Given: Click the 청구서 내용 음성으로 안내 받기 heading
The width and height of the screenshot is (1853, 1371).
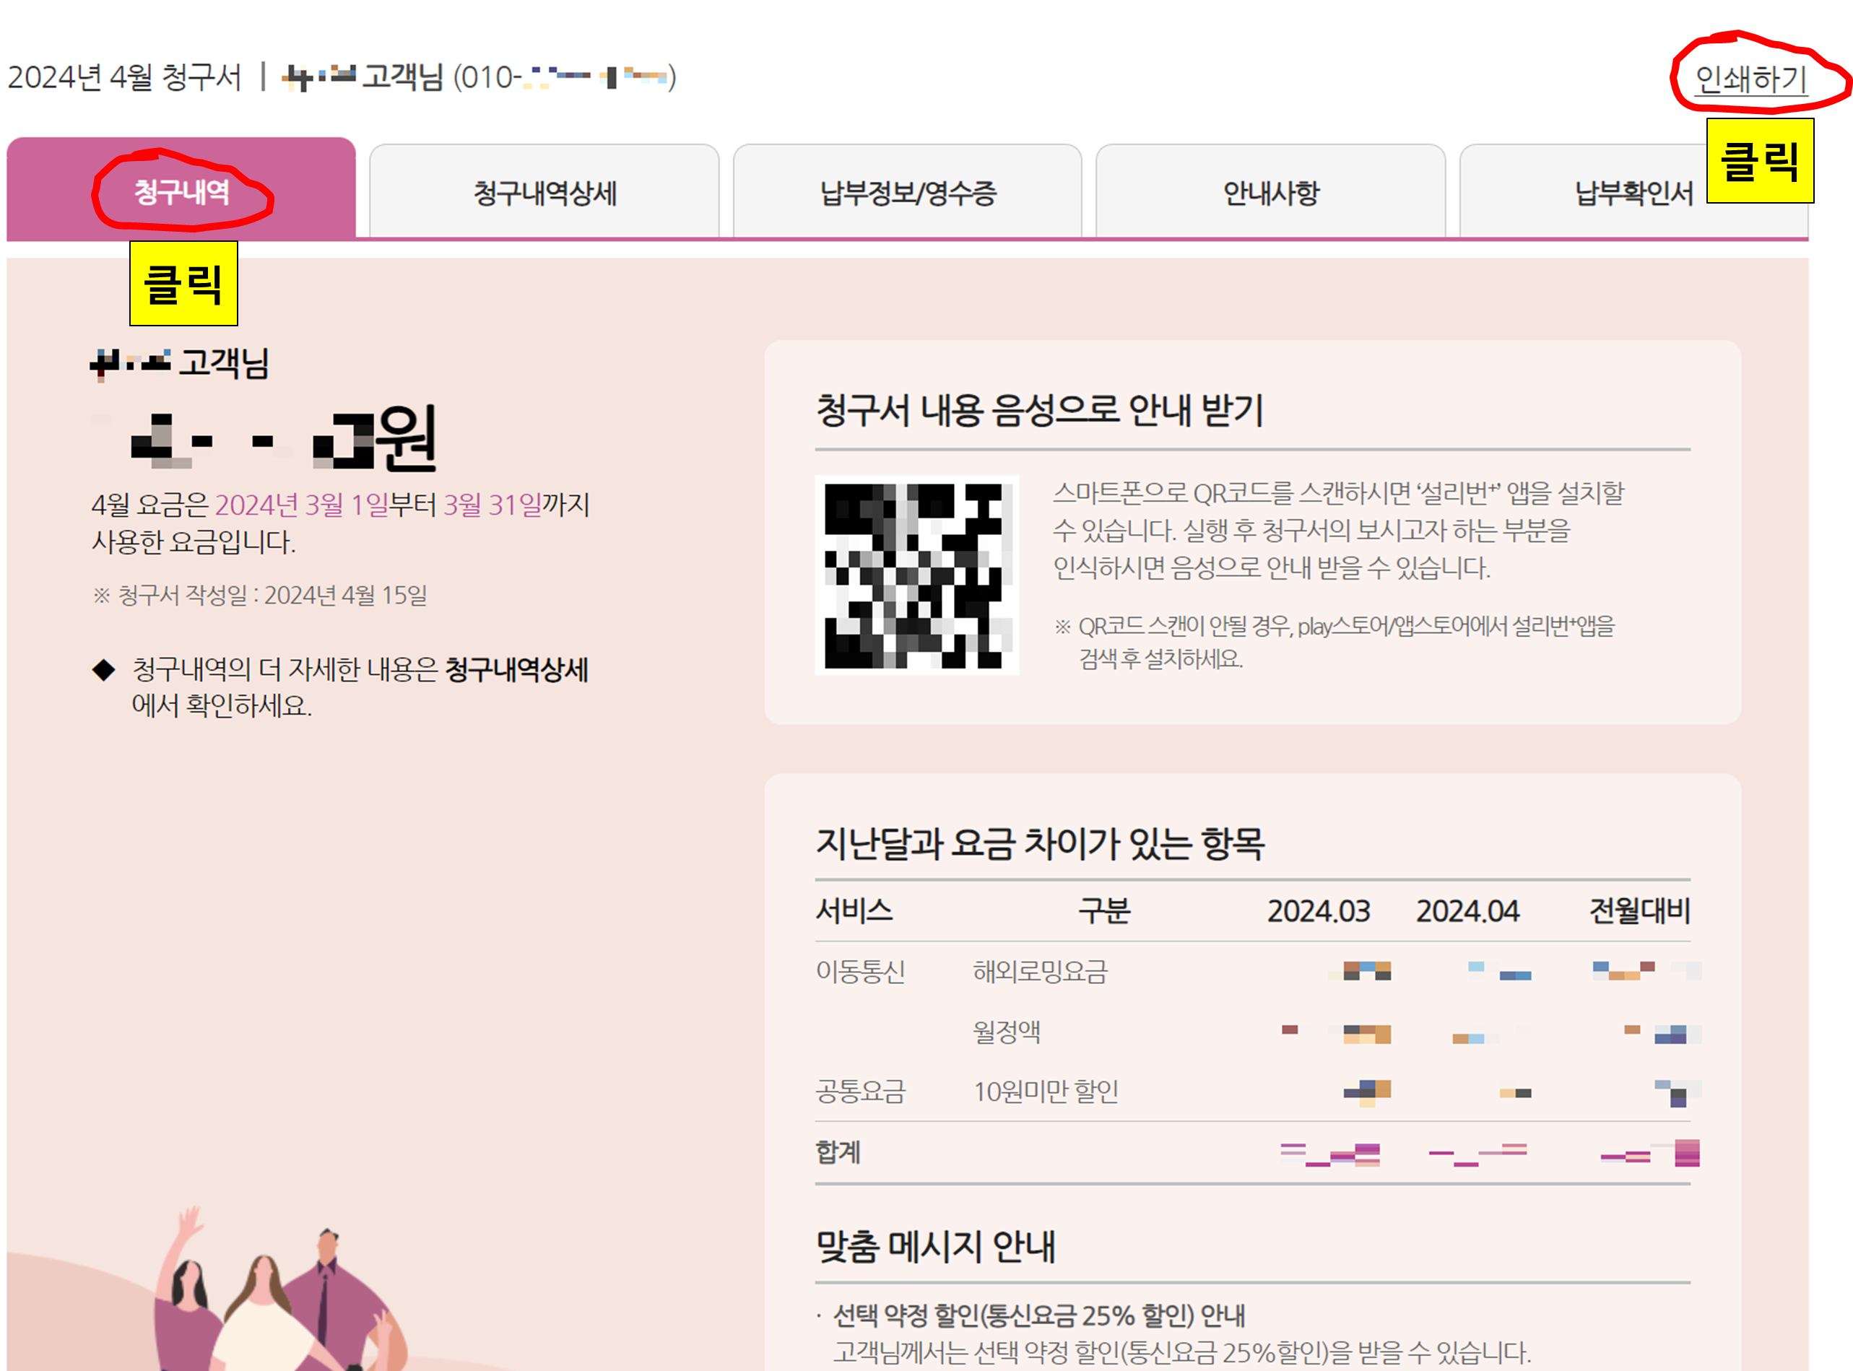Looking at the screenshot, I should [x=1039, y=410].
